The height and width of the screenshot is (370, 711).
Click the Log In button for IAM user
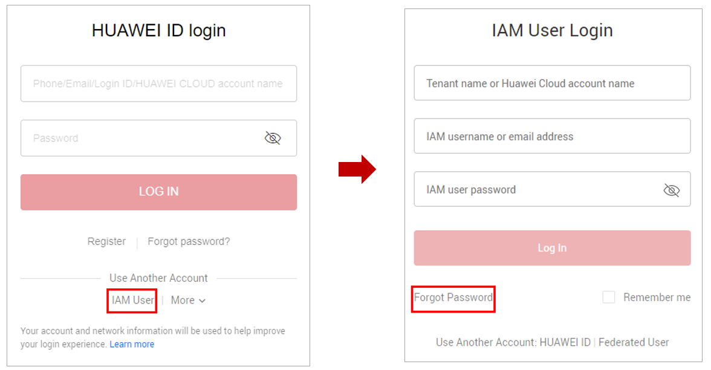tap(552, 248)
